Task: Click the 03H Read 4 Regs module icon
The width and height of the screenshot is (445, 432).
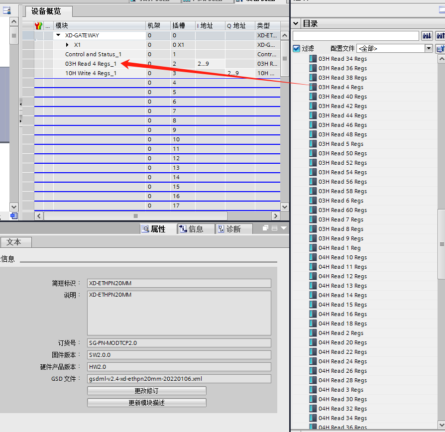Action: pos(313,87)
